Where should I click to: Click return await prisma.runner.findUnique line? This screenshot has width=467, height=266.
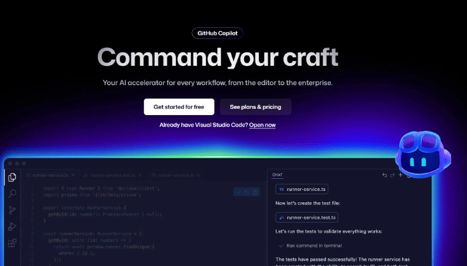104,247
